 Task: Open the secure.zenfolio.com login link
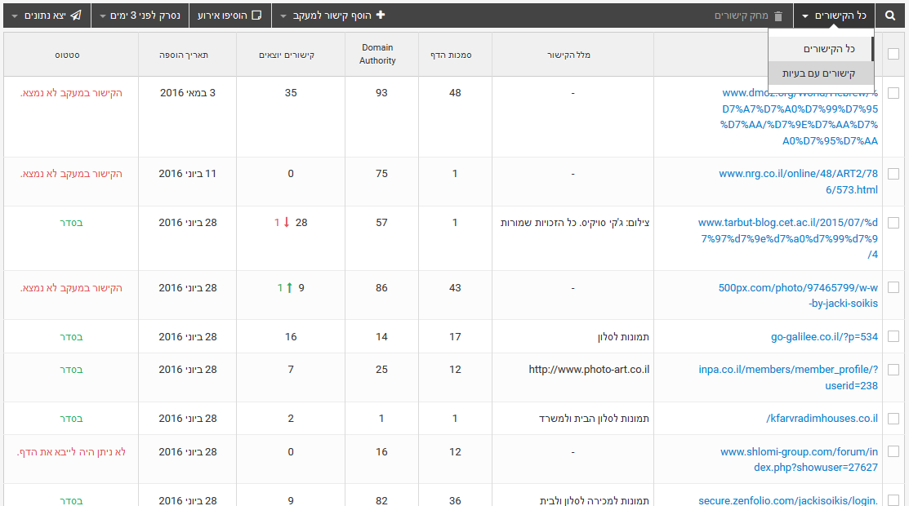[x=788, y=500]
